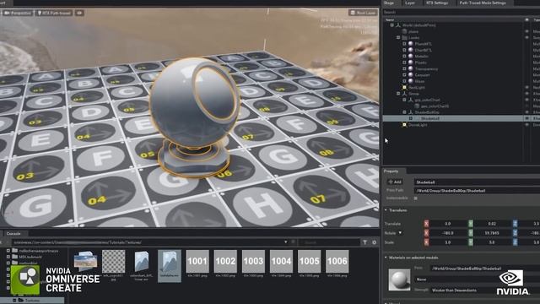
Task: Click the ShaderBallGrp xform icon
Action: pos(411,112)
